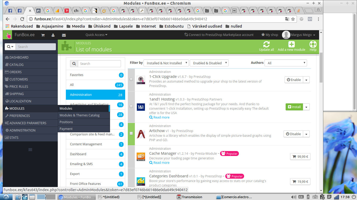The width and height of the screenshot is (357, 200).
Task: Select the Front Office Features category
Action: (95, 184)
